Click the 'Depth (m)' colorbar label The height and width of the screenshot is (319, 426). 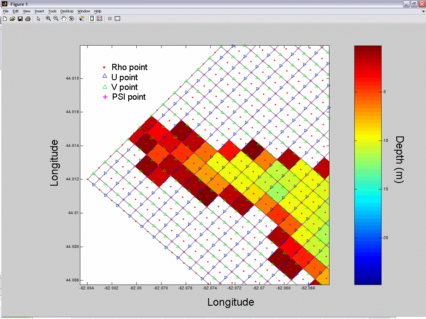[x=399, y=159]
